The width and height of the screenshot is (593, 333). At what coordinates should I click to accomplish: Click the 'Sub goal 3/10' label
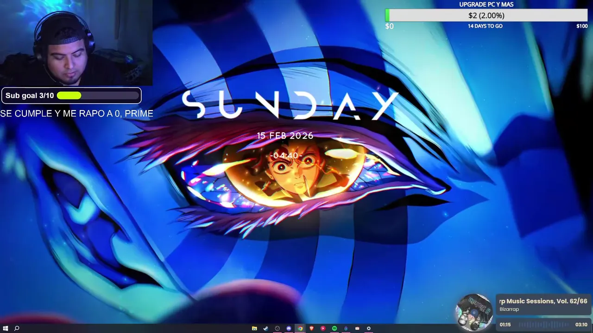pos(30,96)
